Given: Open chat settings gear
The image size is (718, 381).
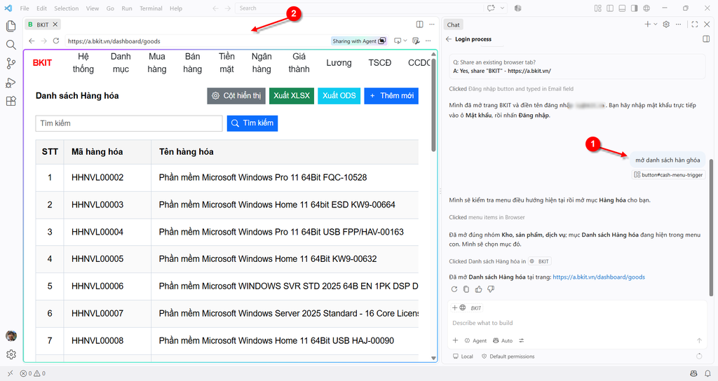Looking at the screenshot, I should coord(666,25).
